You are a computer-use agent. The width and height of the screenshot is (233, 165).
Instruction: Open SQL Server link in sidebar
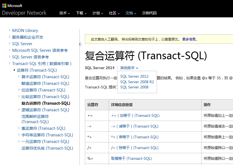(x=22, y=44)
